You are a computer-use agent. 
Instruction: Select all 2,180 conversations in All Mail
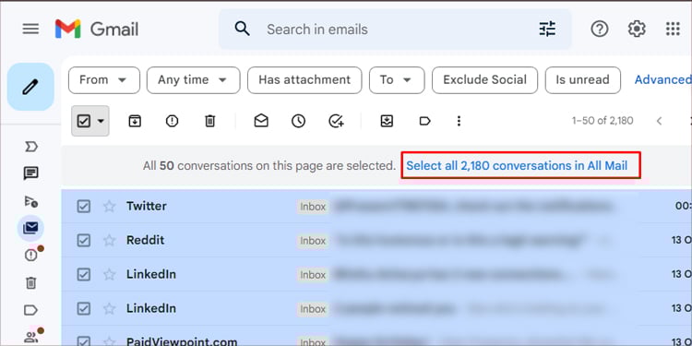click(517, 166)
